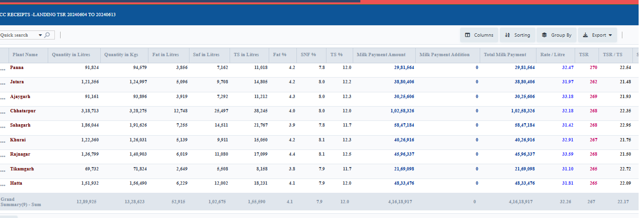The image size is (641, 218).
Task: Open the row menu dots for Khurai
Action: [x=3, y=142]
